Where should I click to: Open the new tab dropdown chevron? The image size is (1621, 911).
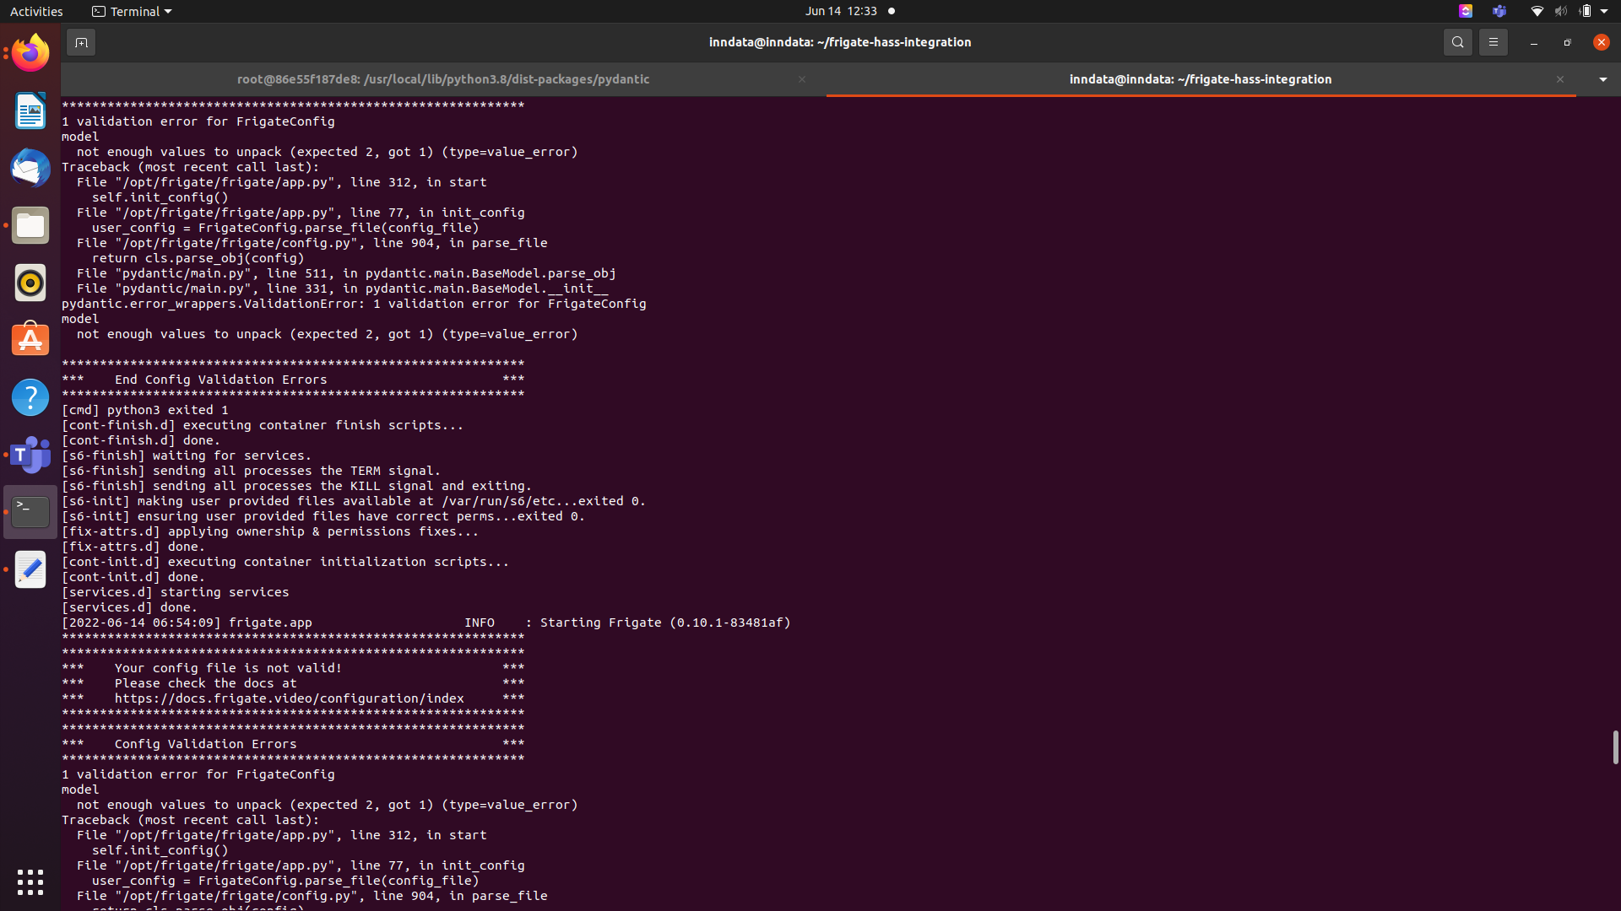tap(1602, 79)
